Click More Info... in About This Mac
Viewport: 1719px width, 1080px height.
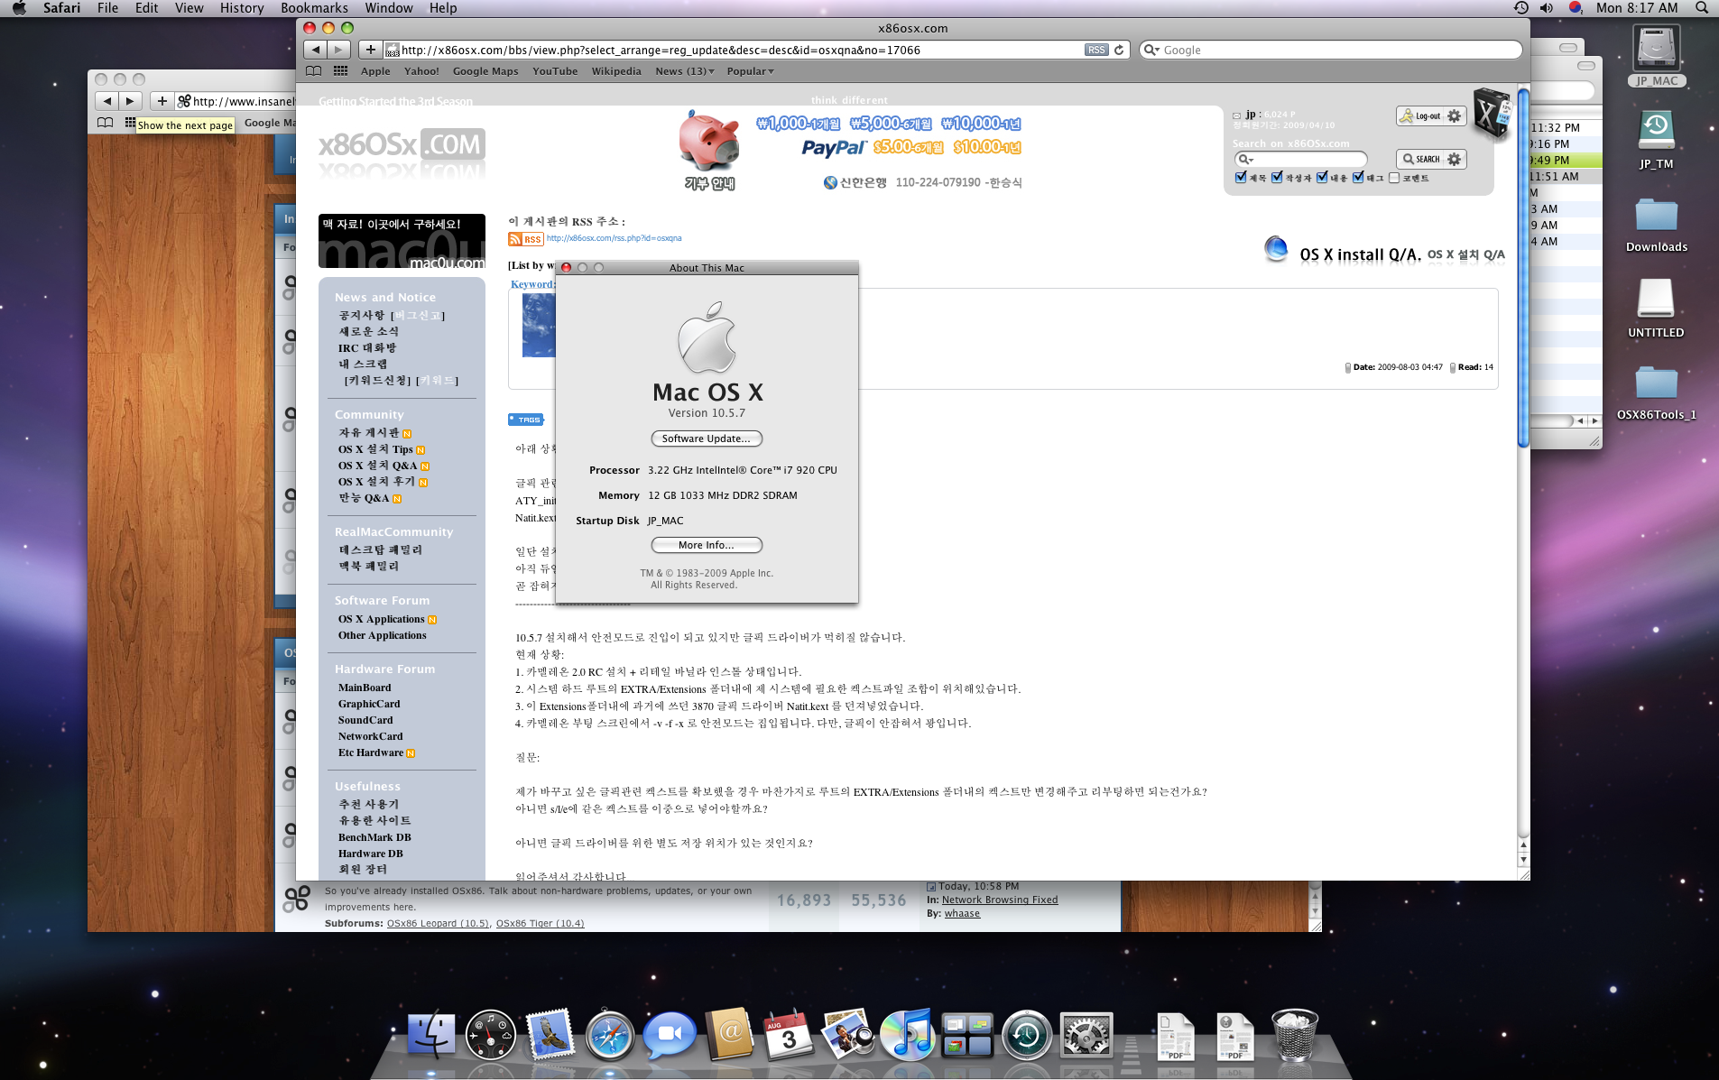click(707, 545)
